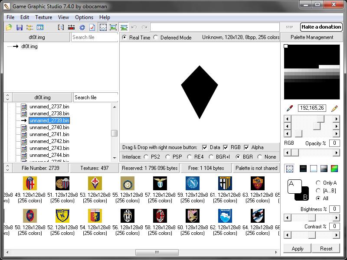This screenshot has width=347, height=260.
Task: Pick a color with the eyedropper tool
Action: [290, 108]
